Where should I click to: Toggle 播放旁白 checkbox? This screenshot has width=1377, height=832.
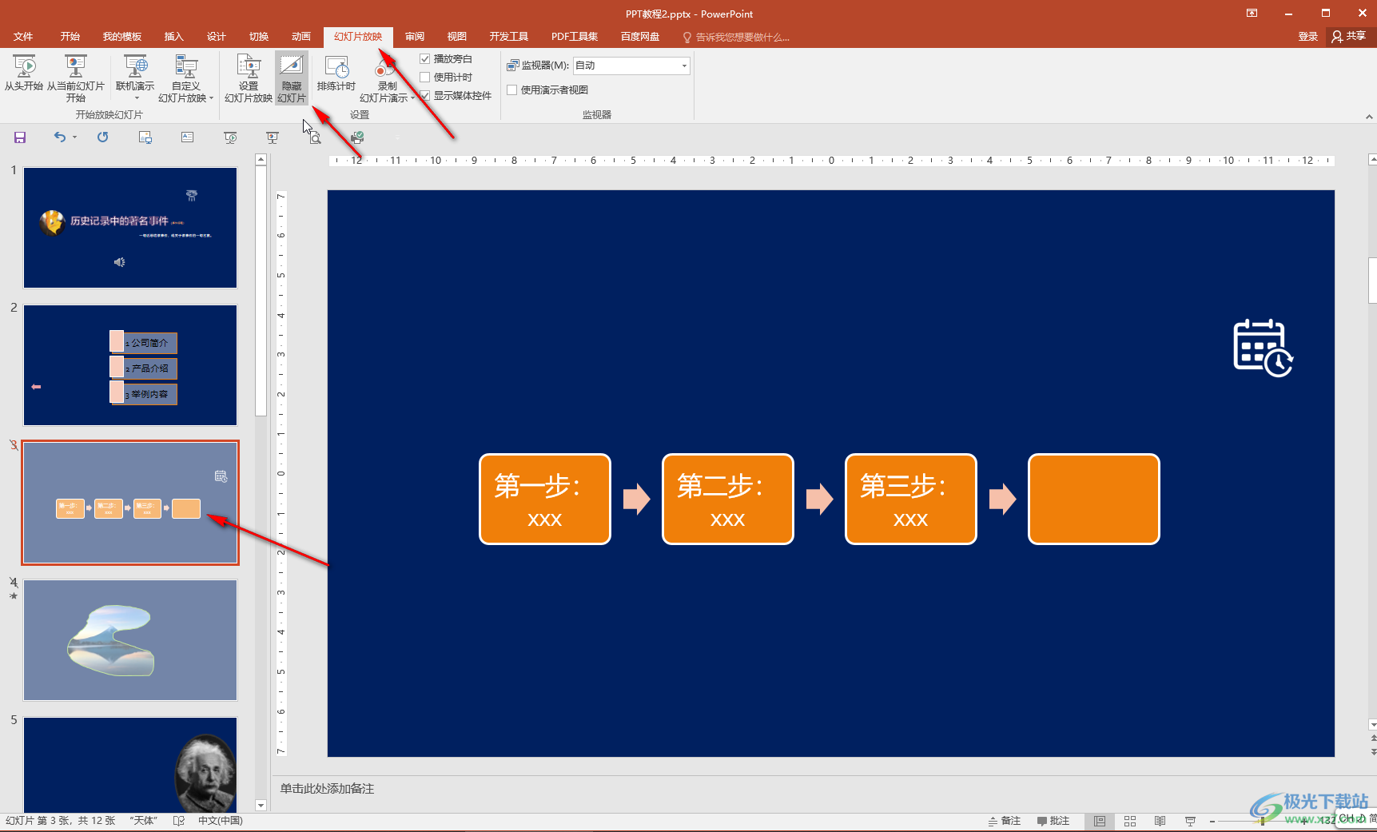pyautogui.click(x=425, y=59)
